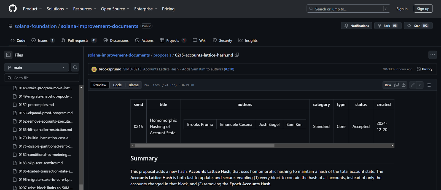
Task: Open the main branch selector dropdown
Action: coord(36,67)
